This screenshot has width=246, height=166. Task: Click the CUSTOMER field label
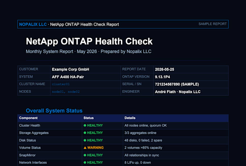(29, 69)
